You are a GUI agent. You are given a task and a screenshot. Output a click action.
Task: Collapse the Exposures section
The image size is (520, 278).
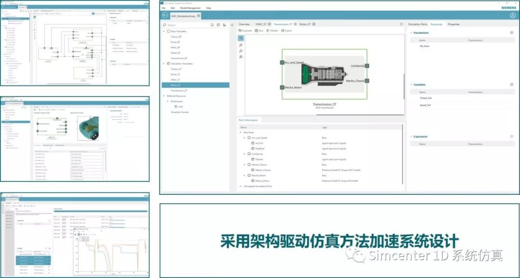click(x=411, y=136)
